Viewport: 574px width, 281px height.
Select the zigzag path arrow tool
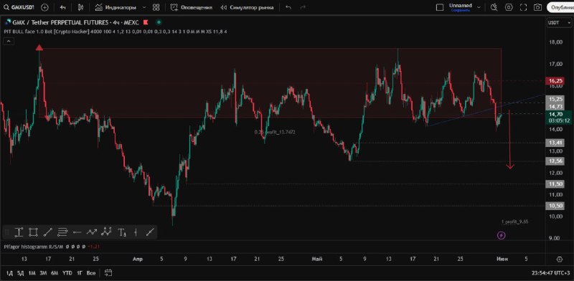(x=92, y=232)
